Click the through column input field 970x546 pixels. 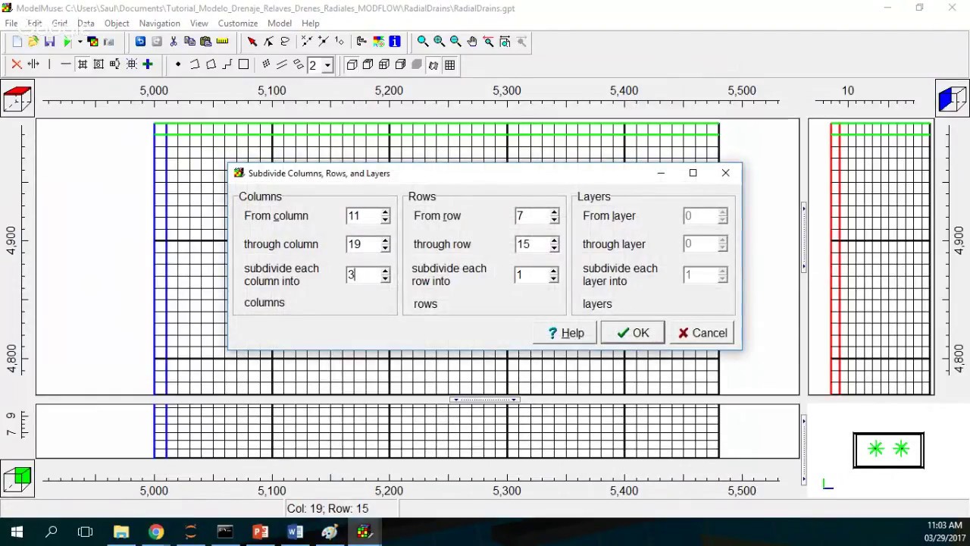[362, 244]
